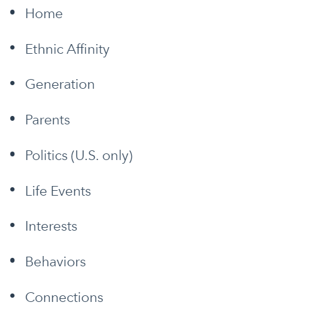Select the Ethnic Affinity list entry
Screen dimensions: 315x311
[x=67, y=50]
